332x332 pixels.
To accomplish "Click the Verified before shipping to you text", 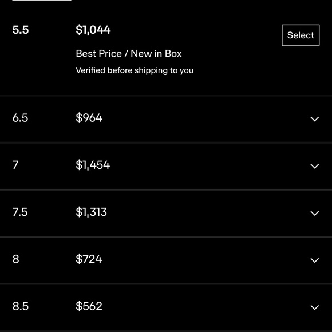I will click(x=135, y=70).
